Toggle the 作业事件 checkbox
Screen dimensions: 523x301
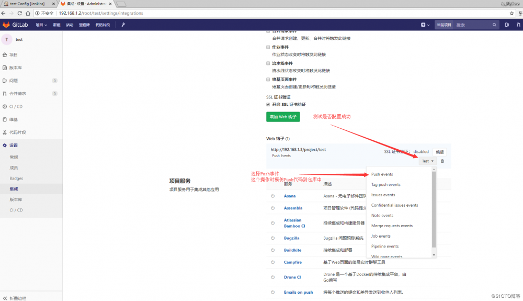click(268, 47)
